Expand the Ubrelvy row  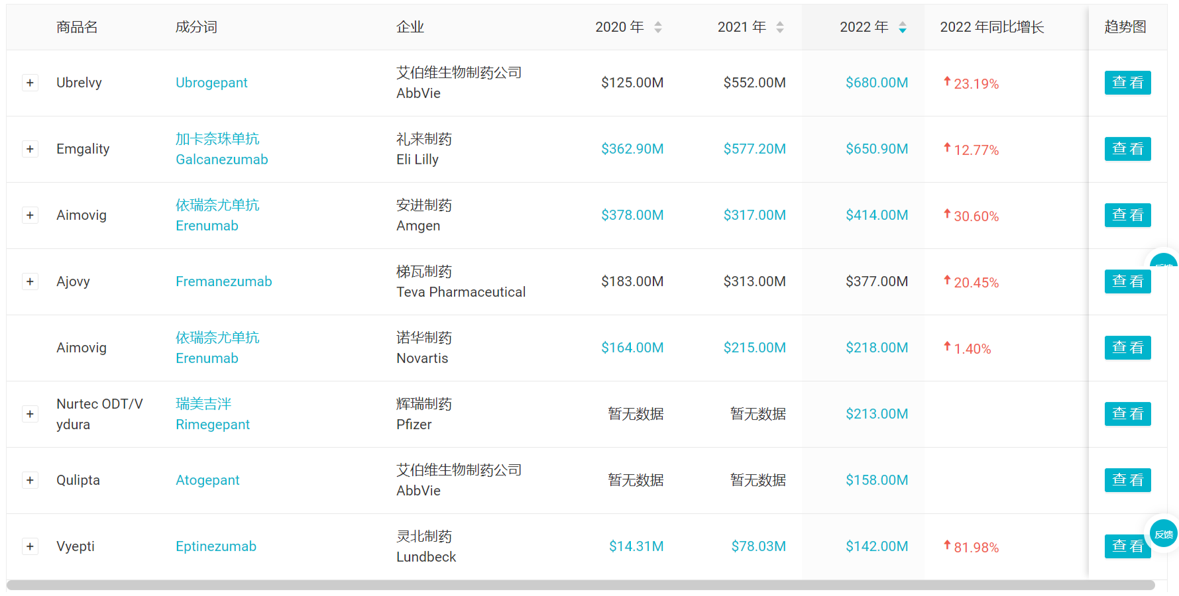pos(30,83)
